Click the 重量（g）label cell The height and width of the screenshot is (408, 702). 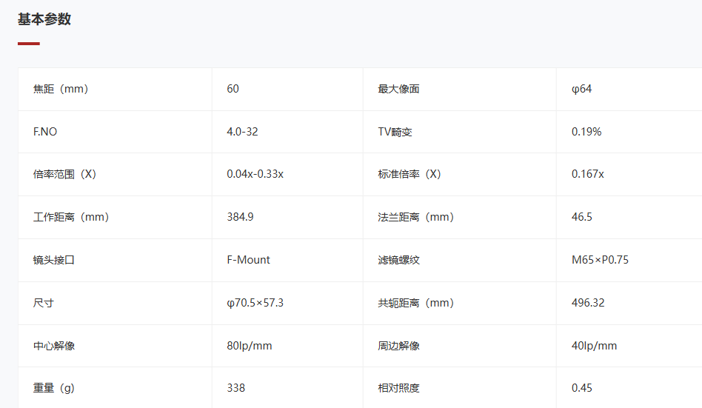[x=115, y=388]
